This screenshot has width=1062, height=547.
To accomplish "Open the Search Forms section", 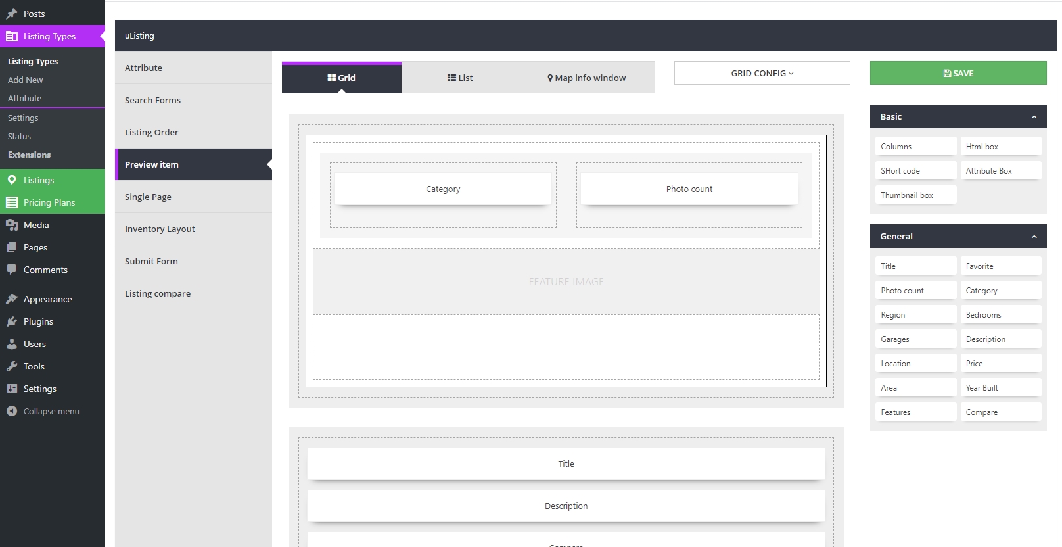I will 193,100.
